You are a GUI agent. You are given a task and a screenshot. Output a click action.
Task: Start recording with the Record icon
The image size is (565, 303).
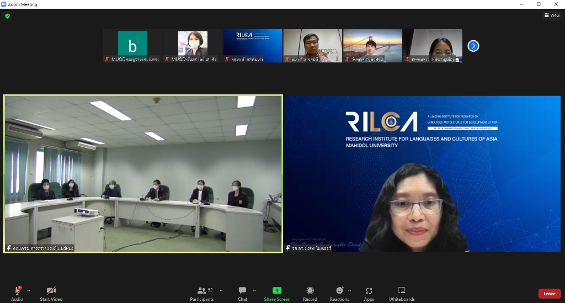pos(310,290)
